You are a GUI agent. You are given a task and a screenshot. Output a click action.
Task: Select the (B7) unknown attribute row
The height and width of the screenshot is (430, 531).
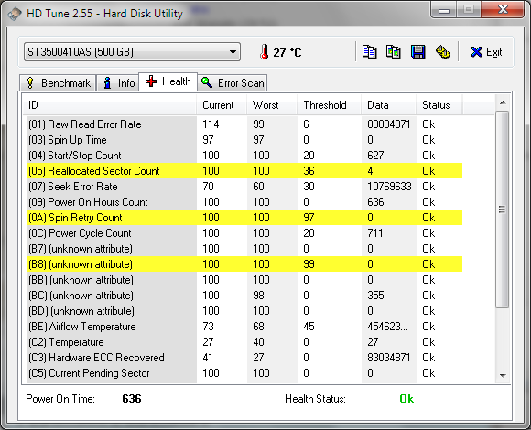click(x=244, y=249)
